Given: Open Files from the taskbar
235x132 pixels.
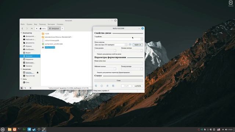Looking at the screenshot, I should tap(10, 129).
